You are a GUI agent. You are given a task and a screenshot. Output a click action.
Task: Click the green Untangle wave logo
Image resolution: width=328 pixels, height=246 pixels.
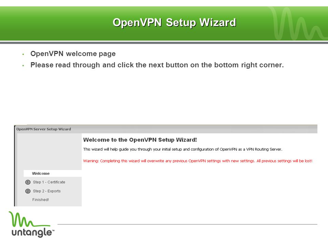29,219
